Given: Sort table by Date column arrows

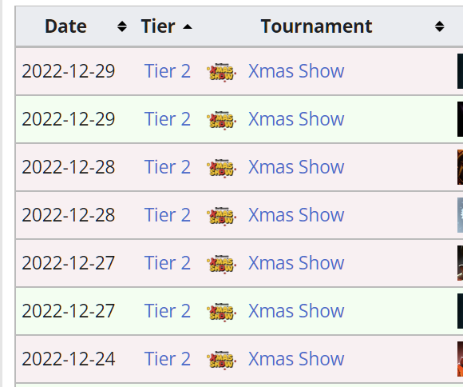Looking at the screenshot, I should (x=122, y=26).
